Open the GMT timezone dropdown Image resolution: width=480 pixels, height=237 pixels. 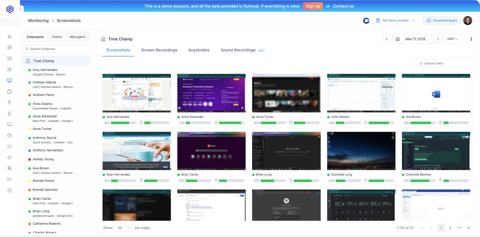[x=452, y=39]
